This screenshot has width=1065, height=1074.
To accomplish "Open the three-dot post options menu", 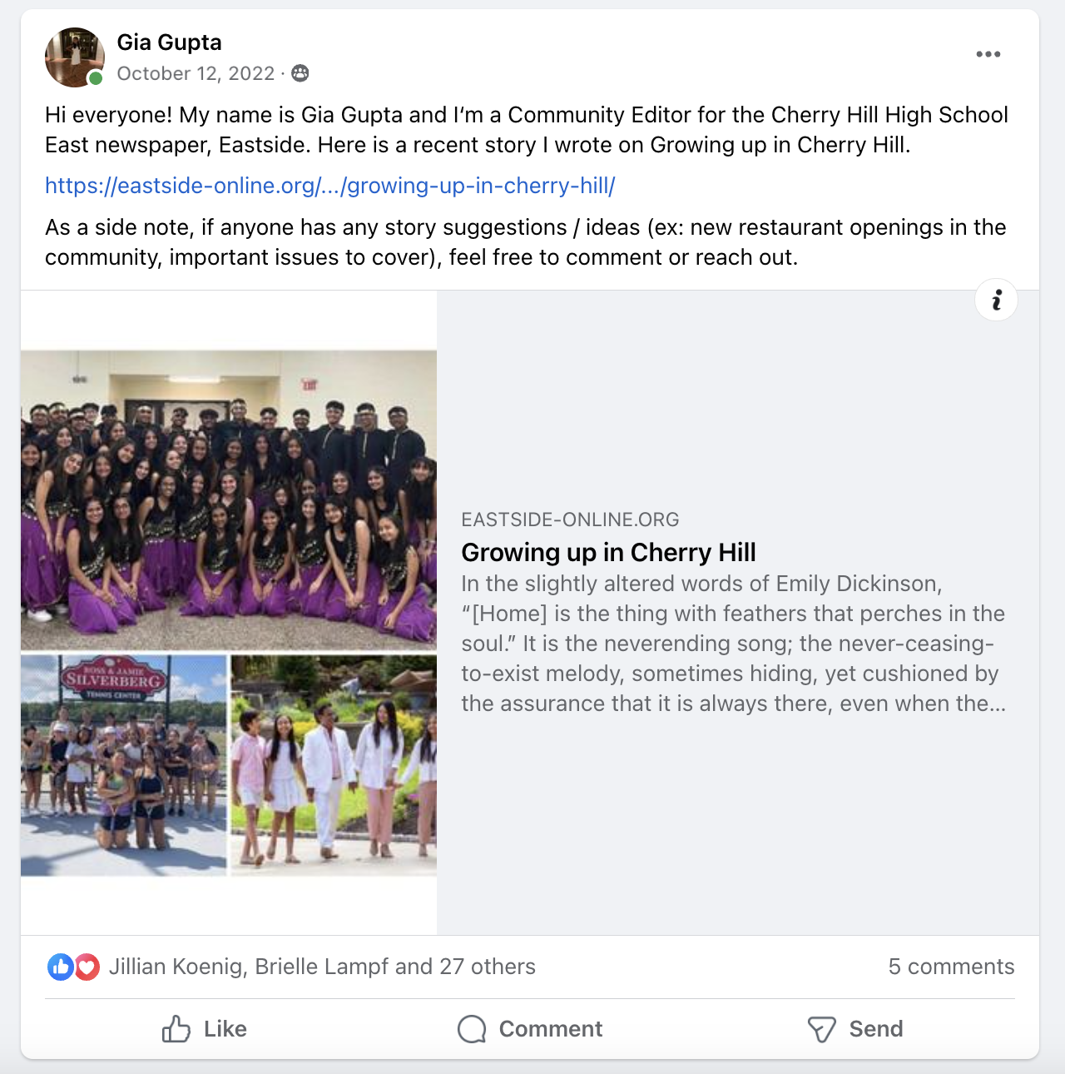I will click(988, 54).
